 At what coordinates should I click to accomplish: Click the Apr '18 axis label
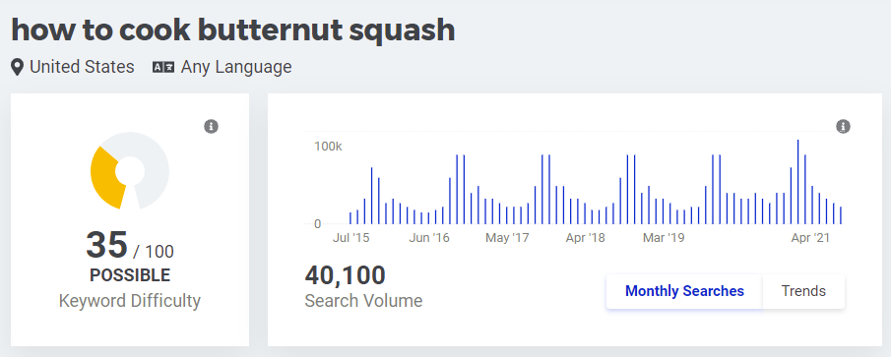(585, 238)
